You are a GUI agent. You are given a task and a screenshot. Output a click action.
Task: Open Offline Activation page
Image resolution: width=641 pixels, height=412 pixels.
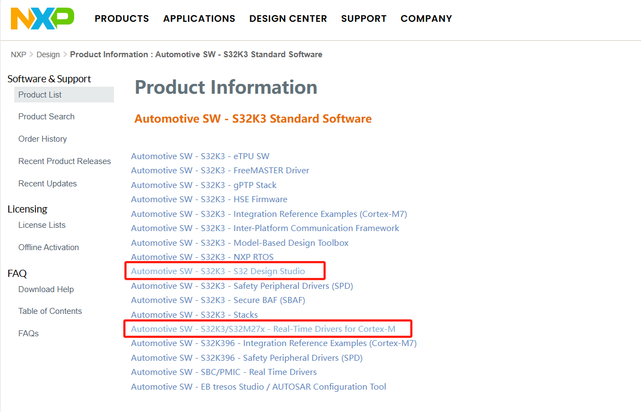49,247
